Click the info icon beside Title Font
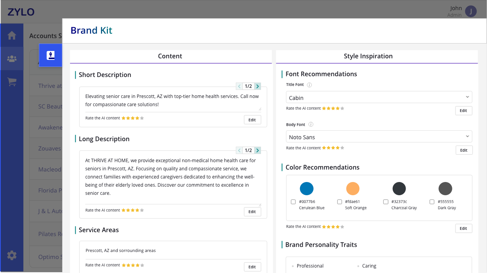Image resolution: width=487 pixels, height=273 pixels. [x=309, y=85]
